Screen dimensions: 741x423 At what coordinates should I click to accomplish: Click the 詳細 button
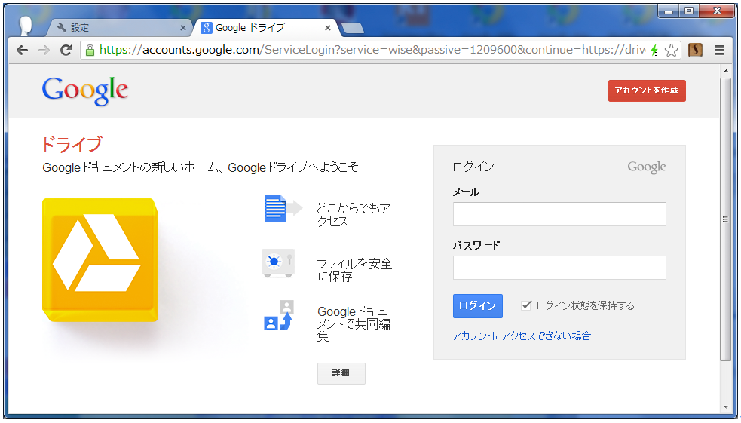341,373
